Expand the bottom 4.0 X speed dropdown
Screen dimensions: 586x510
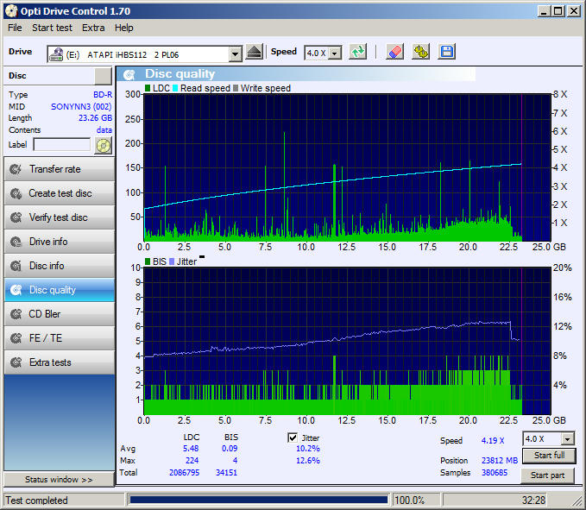coord(567,439)
